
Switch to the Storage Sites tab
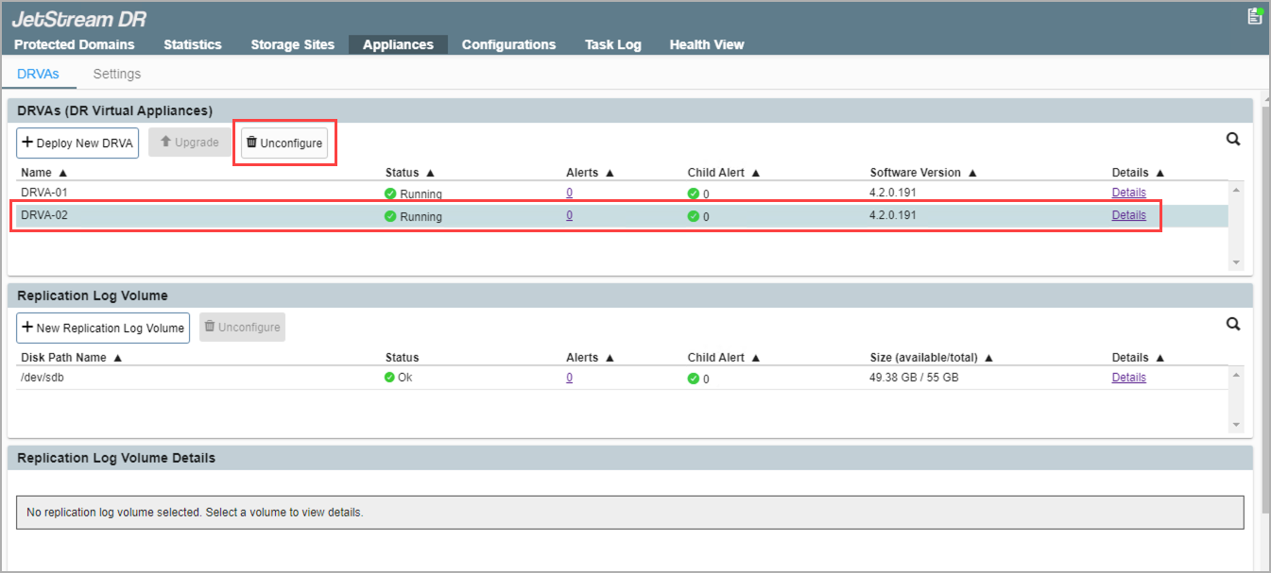[x=292, y=44]
